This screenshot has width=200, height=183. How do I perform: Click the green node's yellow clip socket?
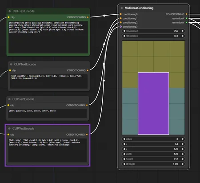tap(8, 17)
